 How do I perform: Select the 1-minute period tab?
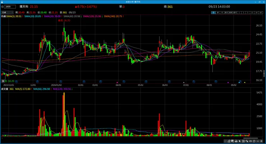[239, 13]
